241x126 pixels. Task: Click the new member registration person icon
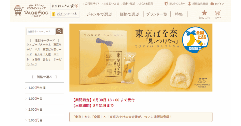click(189, 4)
